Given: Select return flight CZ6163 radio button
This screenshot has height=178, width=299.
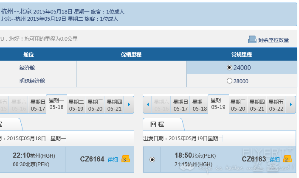Looking at the screenshot, I should tap(152, 159).
